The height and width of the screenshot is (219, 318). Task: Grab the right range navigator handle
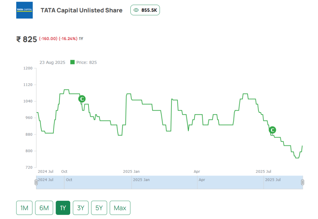click(x=302, y=182)
